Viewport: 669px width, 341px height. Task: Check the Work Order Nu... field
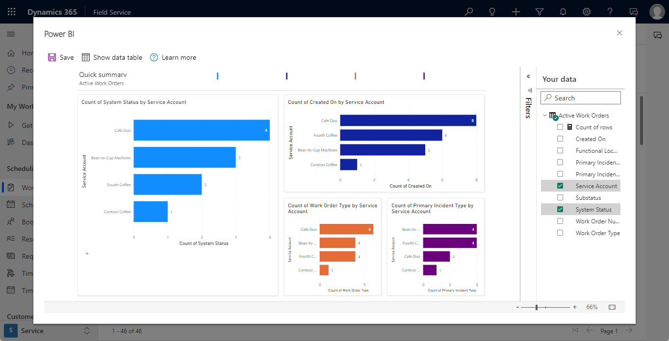tap(560, 221)
